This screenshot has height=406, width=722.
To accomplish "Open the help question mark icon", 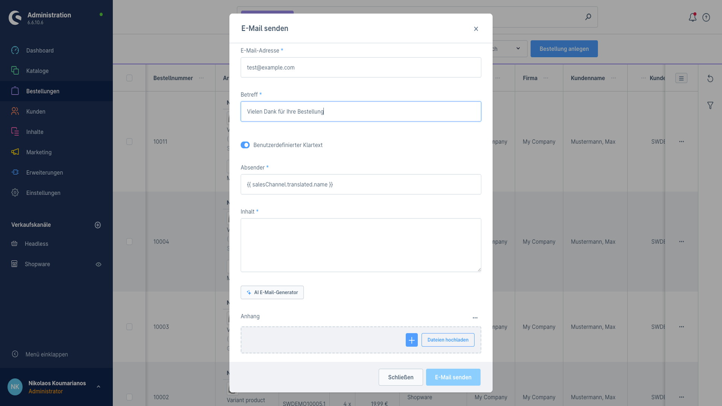I will 706,17.
